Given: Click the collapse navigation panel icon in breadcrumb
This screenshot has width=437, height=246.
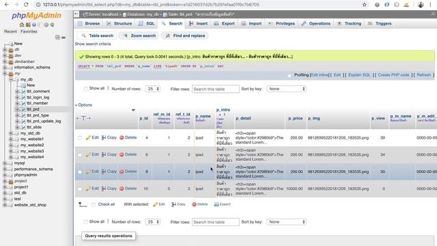Looking at the screenshot, I should point(76,14).
